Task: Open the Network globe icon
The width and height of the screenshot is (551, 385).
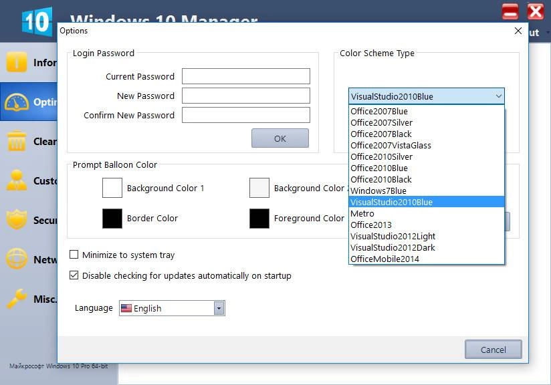Action: coord(17,259)
